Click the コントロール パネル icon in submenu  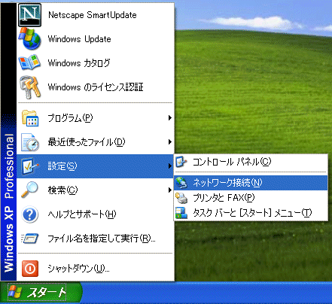[181, 162]
